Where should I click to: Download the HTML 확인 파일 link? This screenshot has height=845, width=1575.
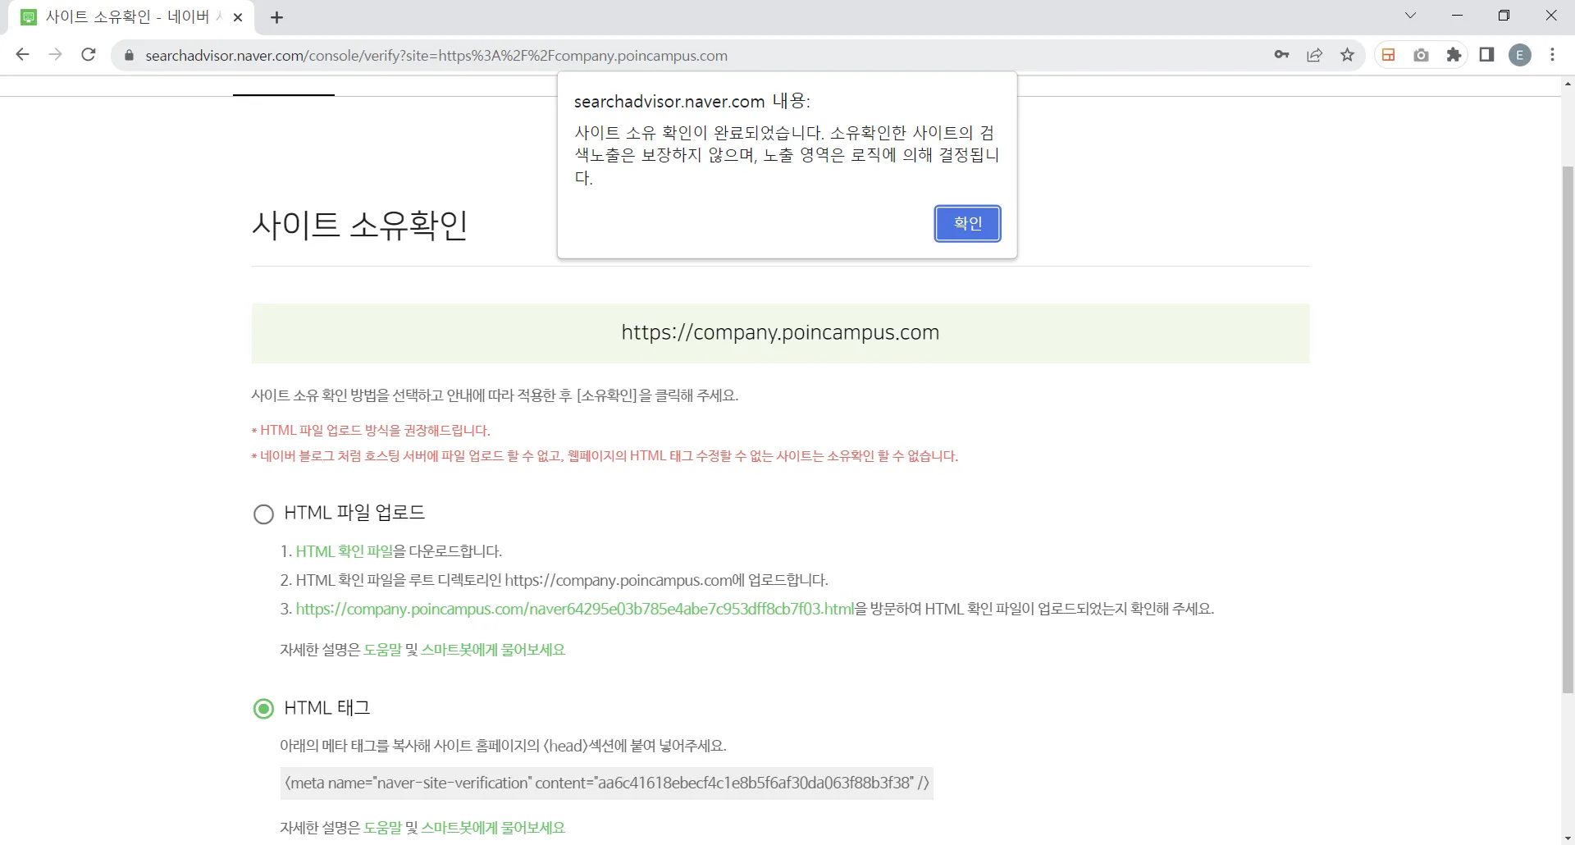[x=345, y=551]
